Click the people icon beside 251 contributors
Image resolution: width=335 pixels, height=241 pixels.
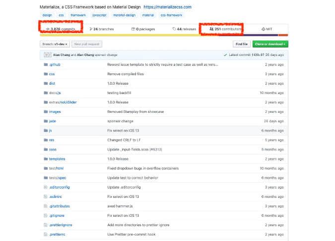212,29
